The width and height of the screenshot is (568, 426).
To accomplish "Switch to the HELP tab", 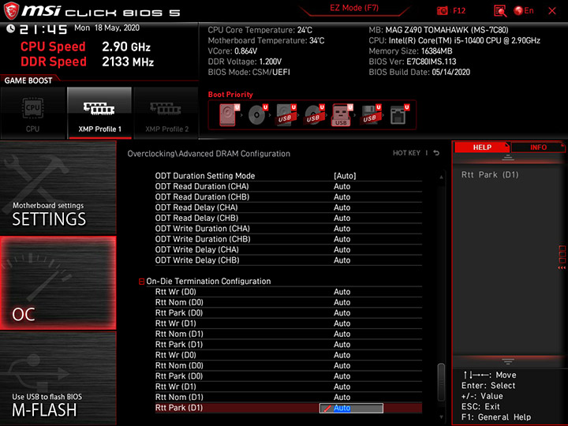I will tap(482, 148).
